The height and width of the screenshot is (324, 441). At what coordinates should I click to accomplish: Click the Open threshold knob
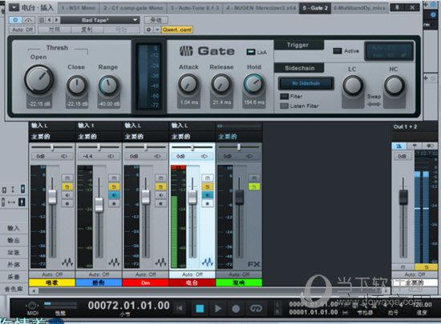coord(39,79)
